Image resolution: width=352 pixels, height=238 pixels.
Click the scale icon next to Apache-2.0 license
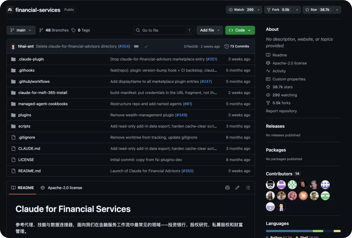268,63
